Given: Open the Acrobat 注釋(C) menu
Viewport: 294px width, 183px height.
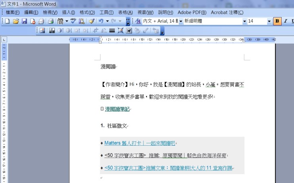Looking at the screenshot, I should (227, 12).
